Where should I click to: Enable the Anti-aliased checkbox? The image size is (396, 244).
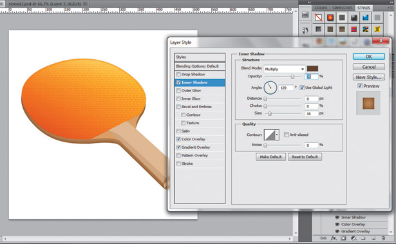pos(286,135)
